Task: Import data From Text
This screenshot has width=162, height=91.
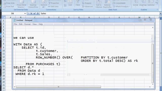Action: [x=9, y=7]
